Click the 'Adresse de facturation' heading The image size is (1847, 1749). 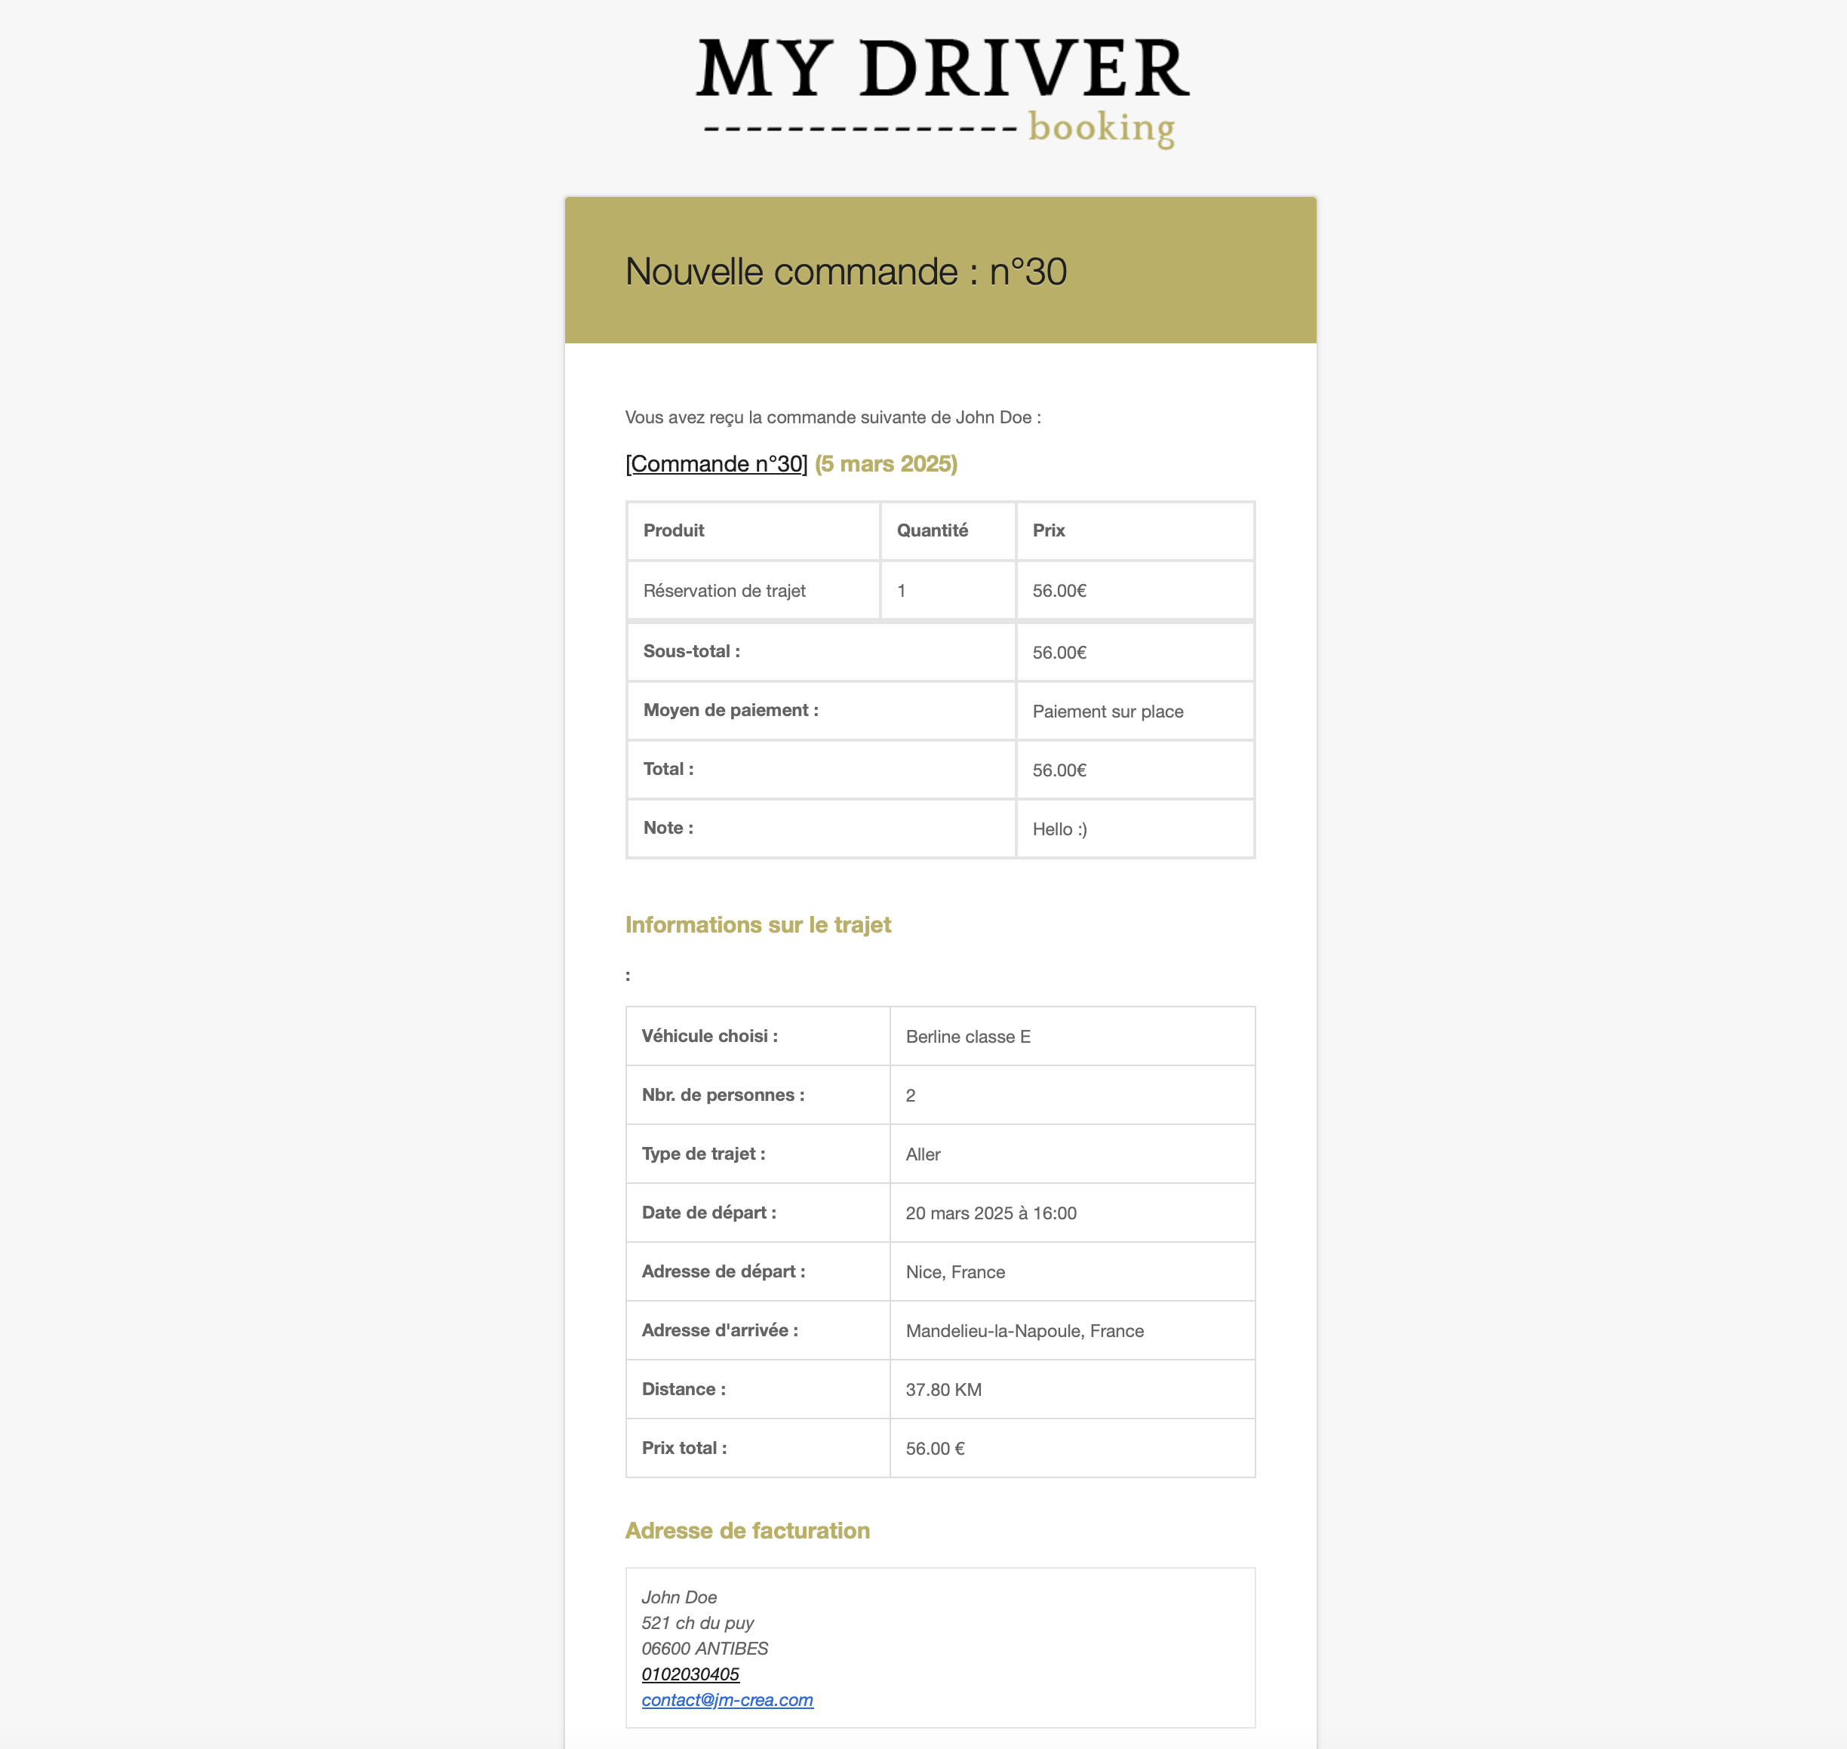(x=747, y=1531)
